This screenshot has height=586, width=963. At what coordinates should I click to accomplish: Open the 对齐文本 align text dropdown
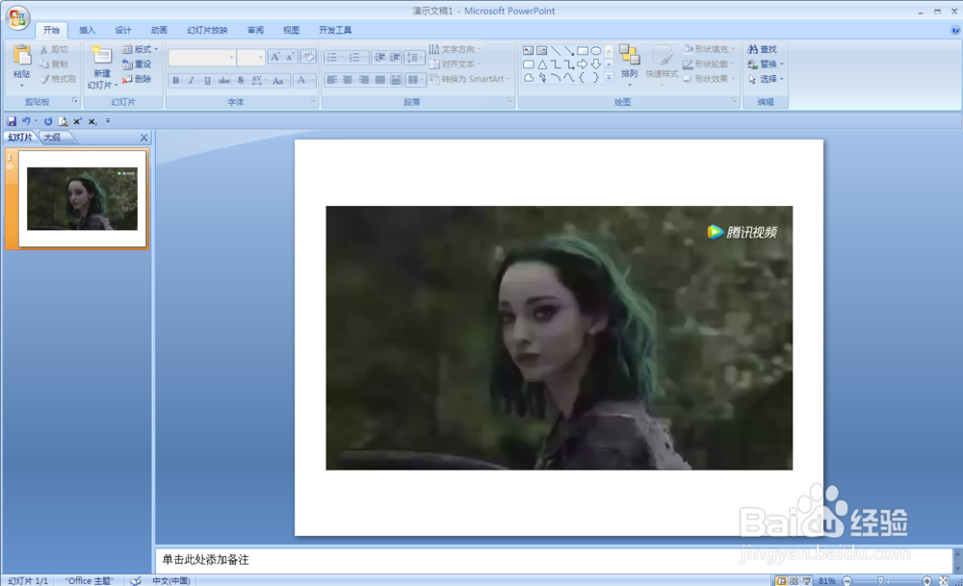click(455, 64)
